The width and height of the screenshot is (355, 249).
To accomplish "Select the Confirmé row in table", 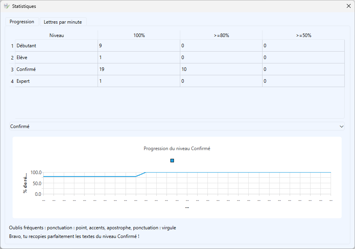I will [26, 69].
